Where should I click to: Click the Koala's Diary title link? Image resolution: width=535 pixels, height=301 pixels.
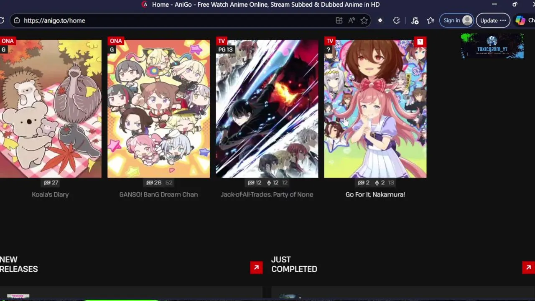(50, 194)
